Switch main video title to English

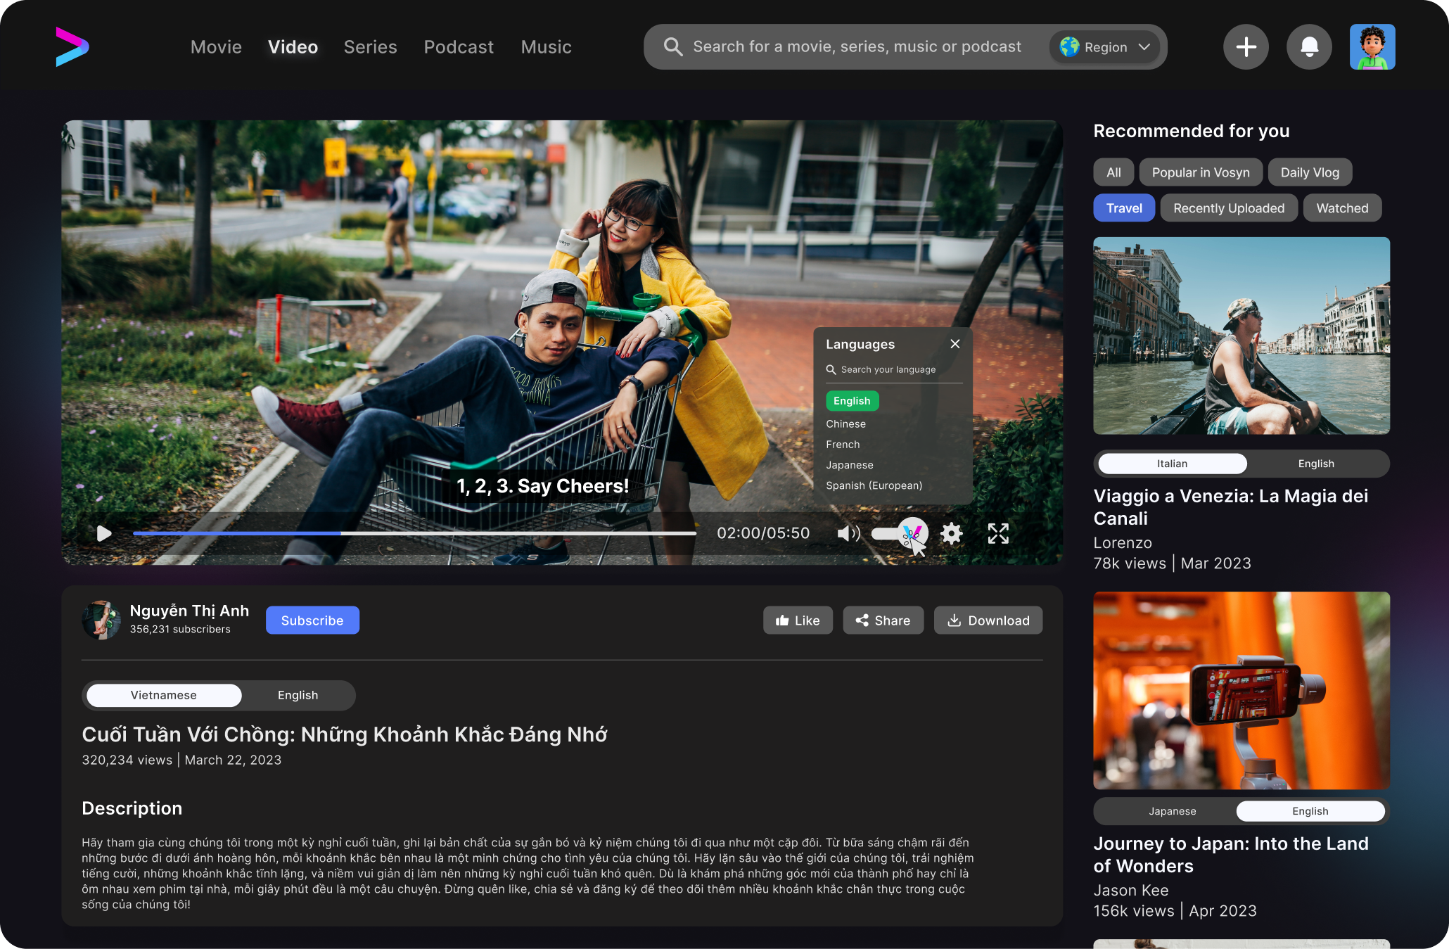pos(298,695)
